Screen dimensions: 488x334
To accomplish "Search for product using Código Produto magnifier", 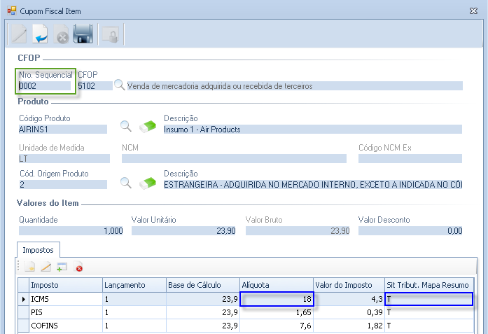I will [126, 126].
